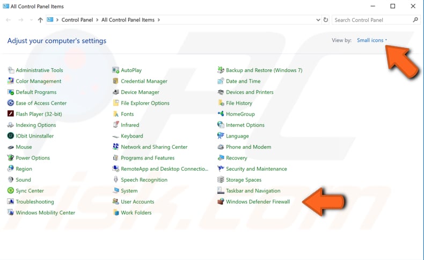Expand chevron after Control Panel breadcrumb
Screen dimensions: 424x260
[x=97, y=20]
